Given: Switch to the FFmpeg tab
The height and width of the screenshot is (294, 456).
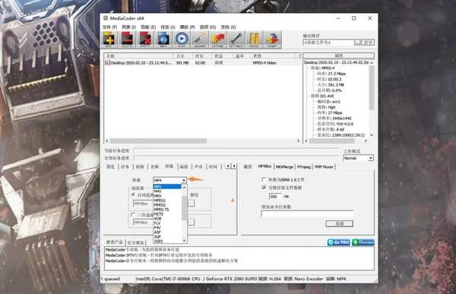Looking at the screenshot, I should pyautogui.click(x=303, y=167).
